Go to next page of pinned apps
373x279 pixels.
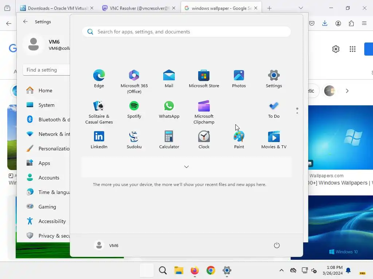coord(297,113)
